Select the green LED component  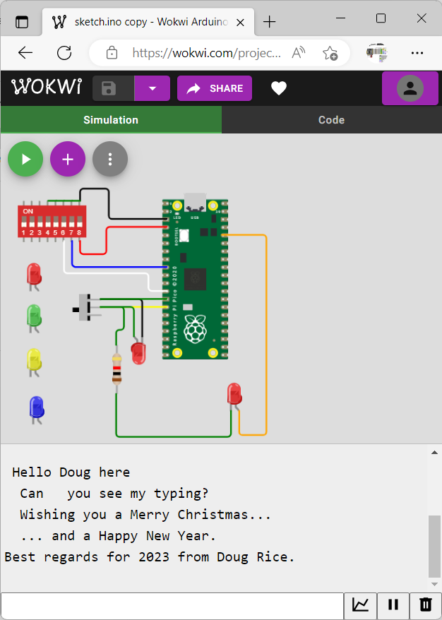[34, 317]
